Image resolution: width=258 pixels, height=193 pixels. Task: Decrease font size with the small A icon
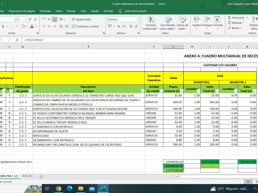pos(35,19)
